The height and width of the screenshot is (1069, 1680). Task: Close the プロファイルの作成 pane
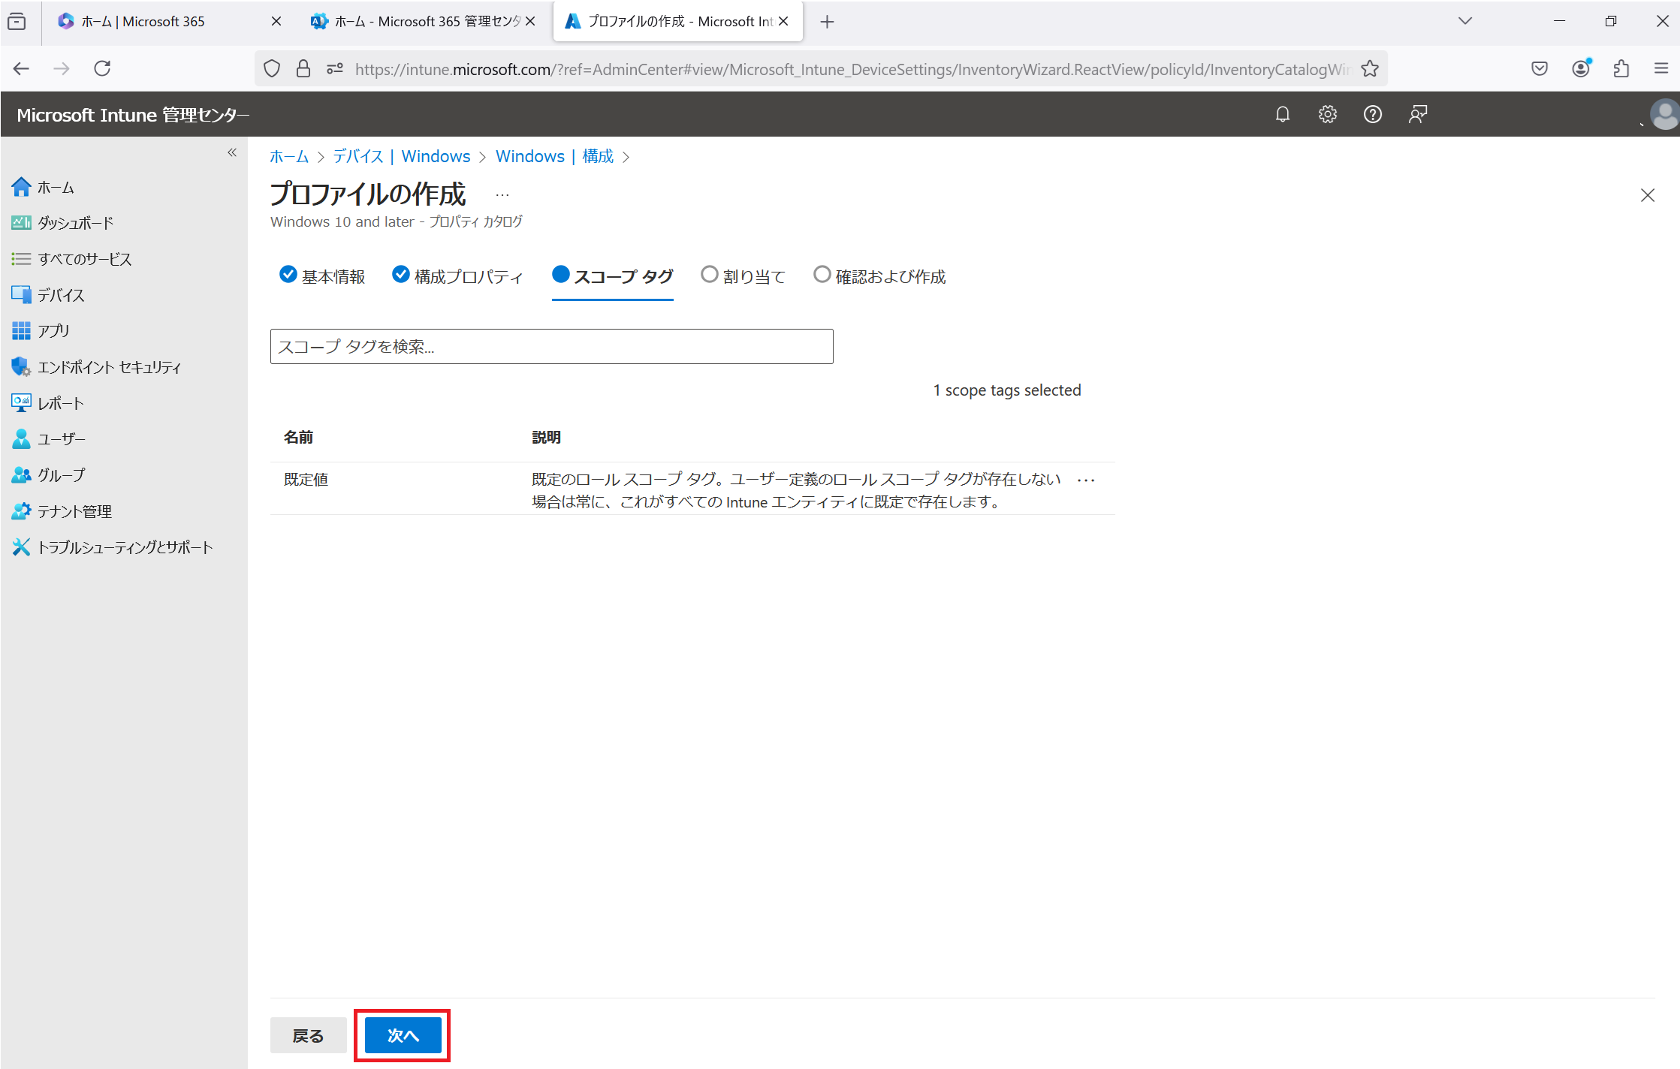coord(1648,195)
